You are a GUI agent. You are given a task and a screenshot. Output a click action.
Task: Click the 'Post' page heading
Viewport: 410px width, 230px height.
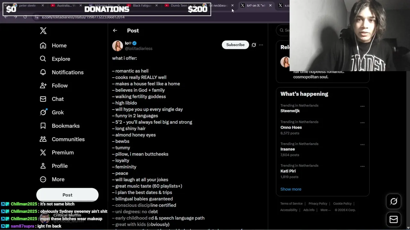133,31
